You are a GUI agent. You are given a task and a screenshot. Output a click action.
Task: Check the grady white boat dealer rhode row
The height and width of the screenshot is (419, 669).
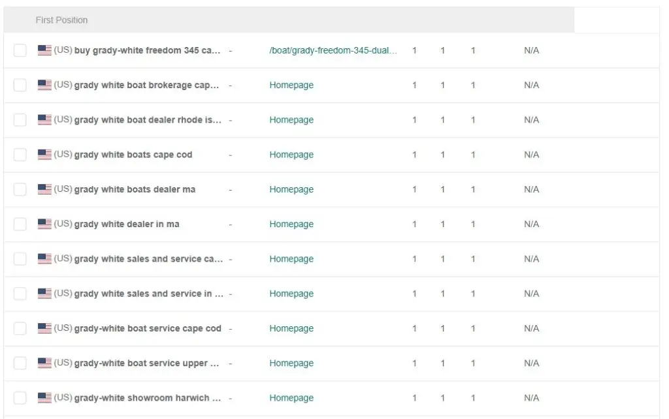[20, 120]
